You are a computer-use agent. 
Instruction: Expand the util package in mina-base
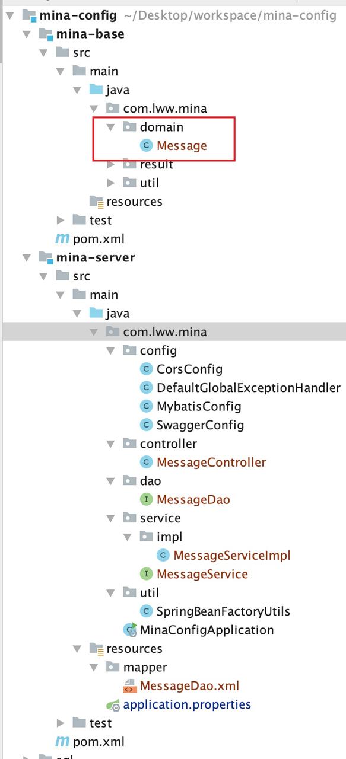pos(111,183)
